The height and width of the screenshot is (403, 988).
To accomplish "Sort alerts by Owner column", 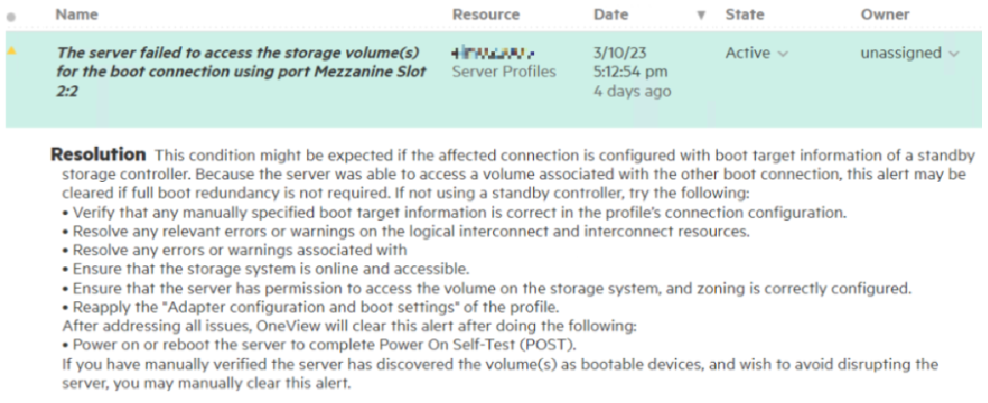I will click(884, 14).
